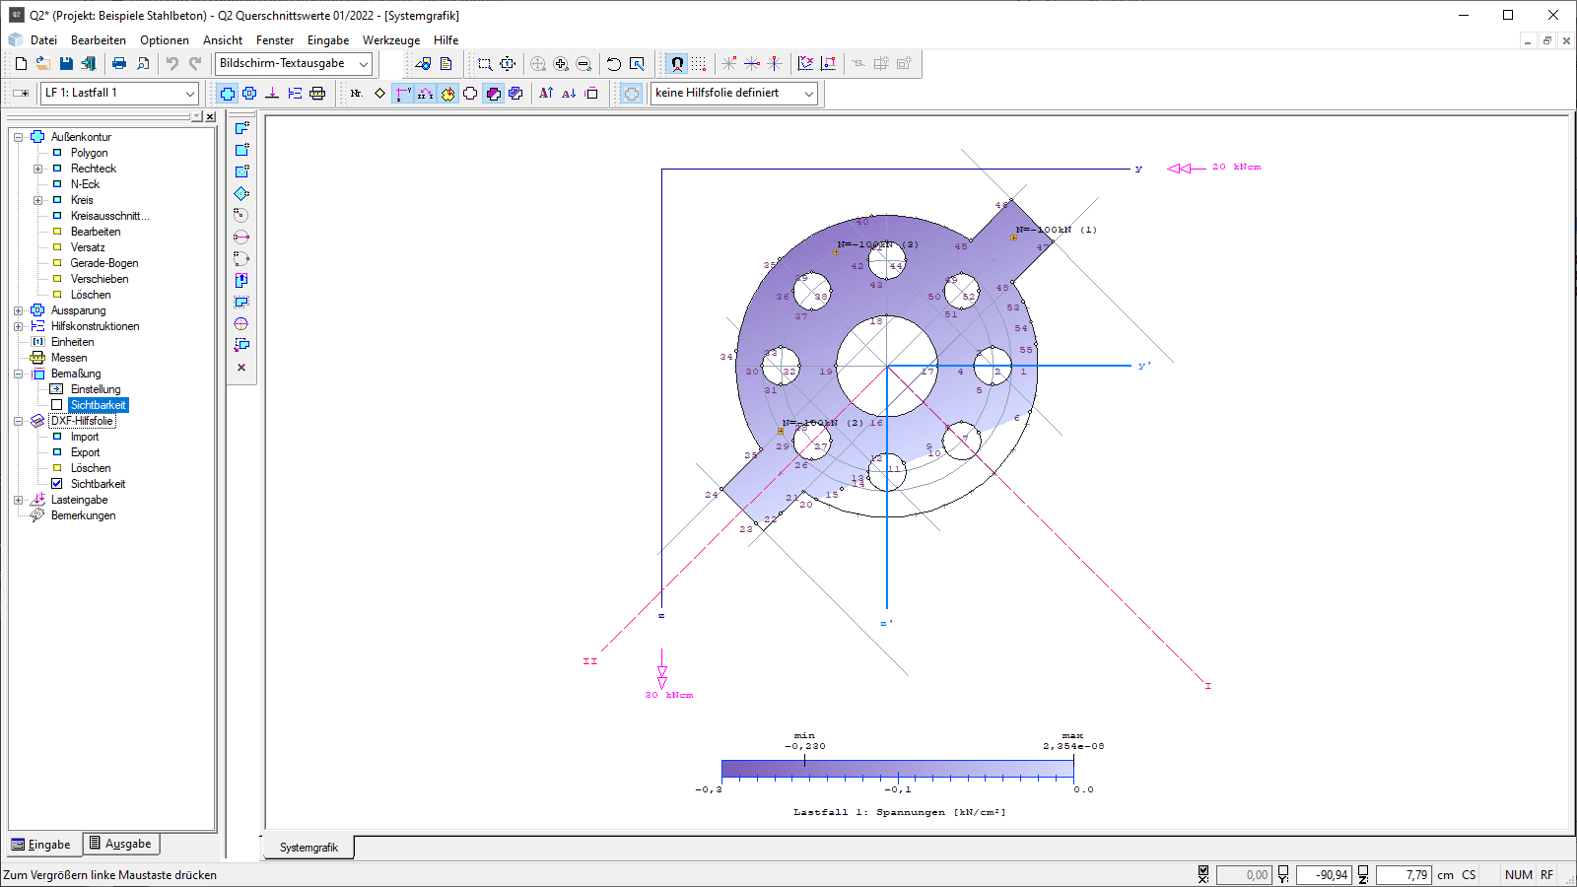Click the print icon in the toolbar
The height and width of the screenshot is (887, 1577).
point(119,64)
